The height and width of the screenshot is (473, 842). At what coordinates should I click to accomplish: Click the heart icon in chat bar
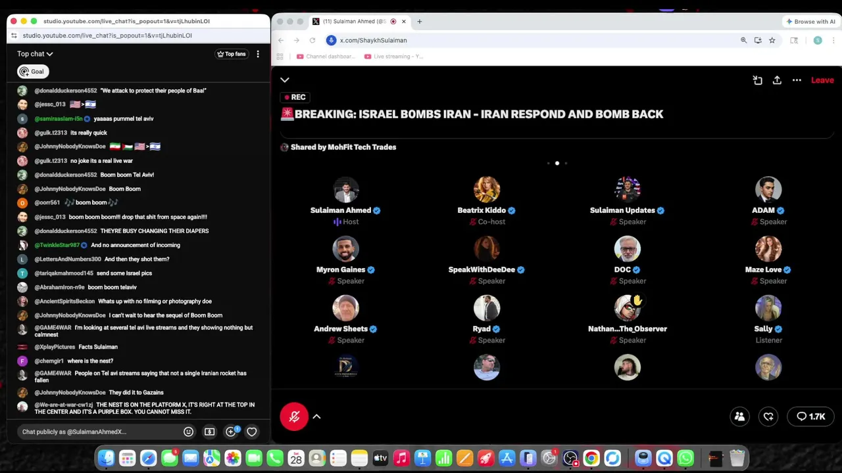click(x=251, y=432)
